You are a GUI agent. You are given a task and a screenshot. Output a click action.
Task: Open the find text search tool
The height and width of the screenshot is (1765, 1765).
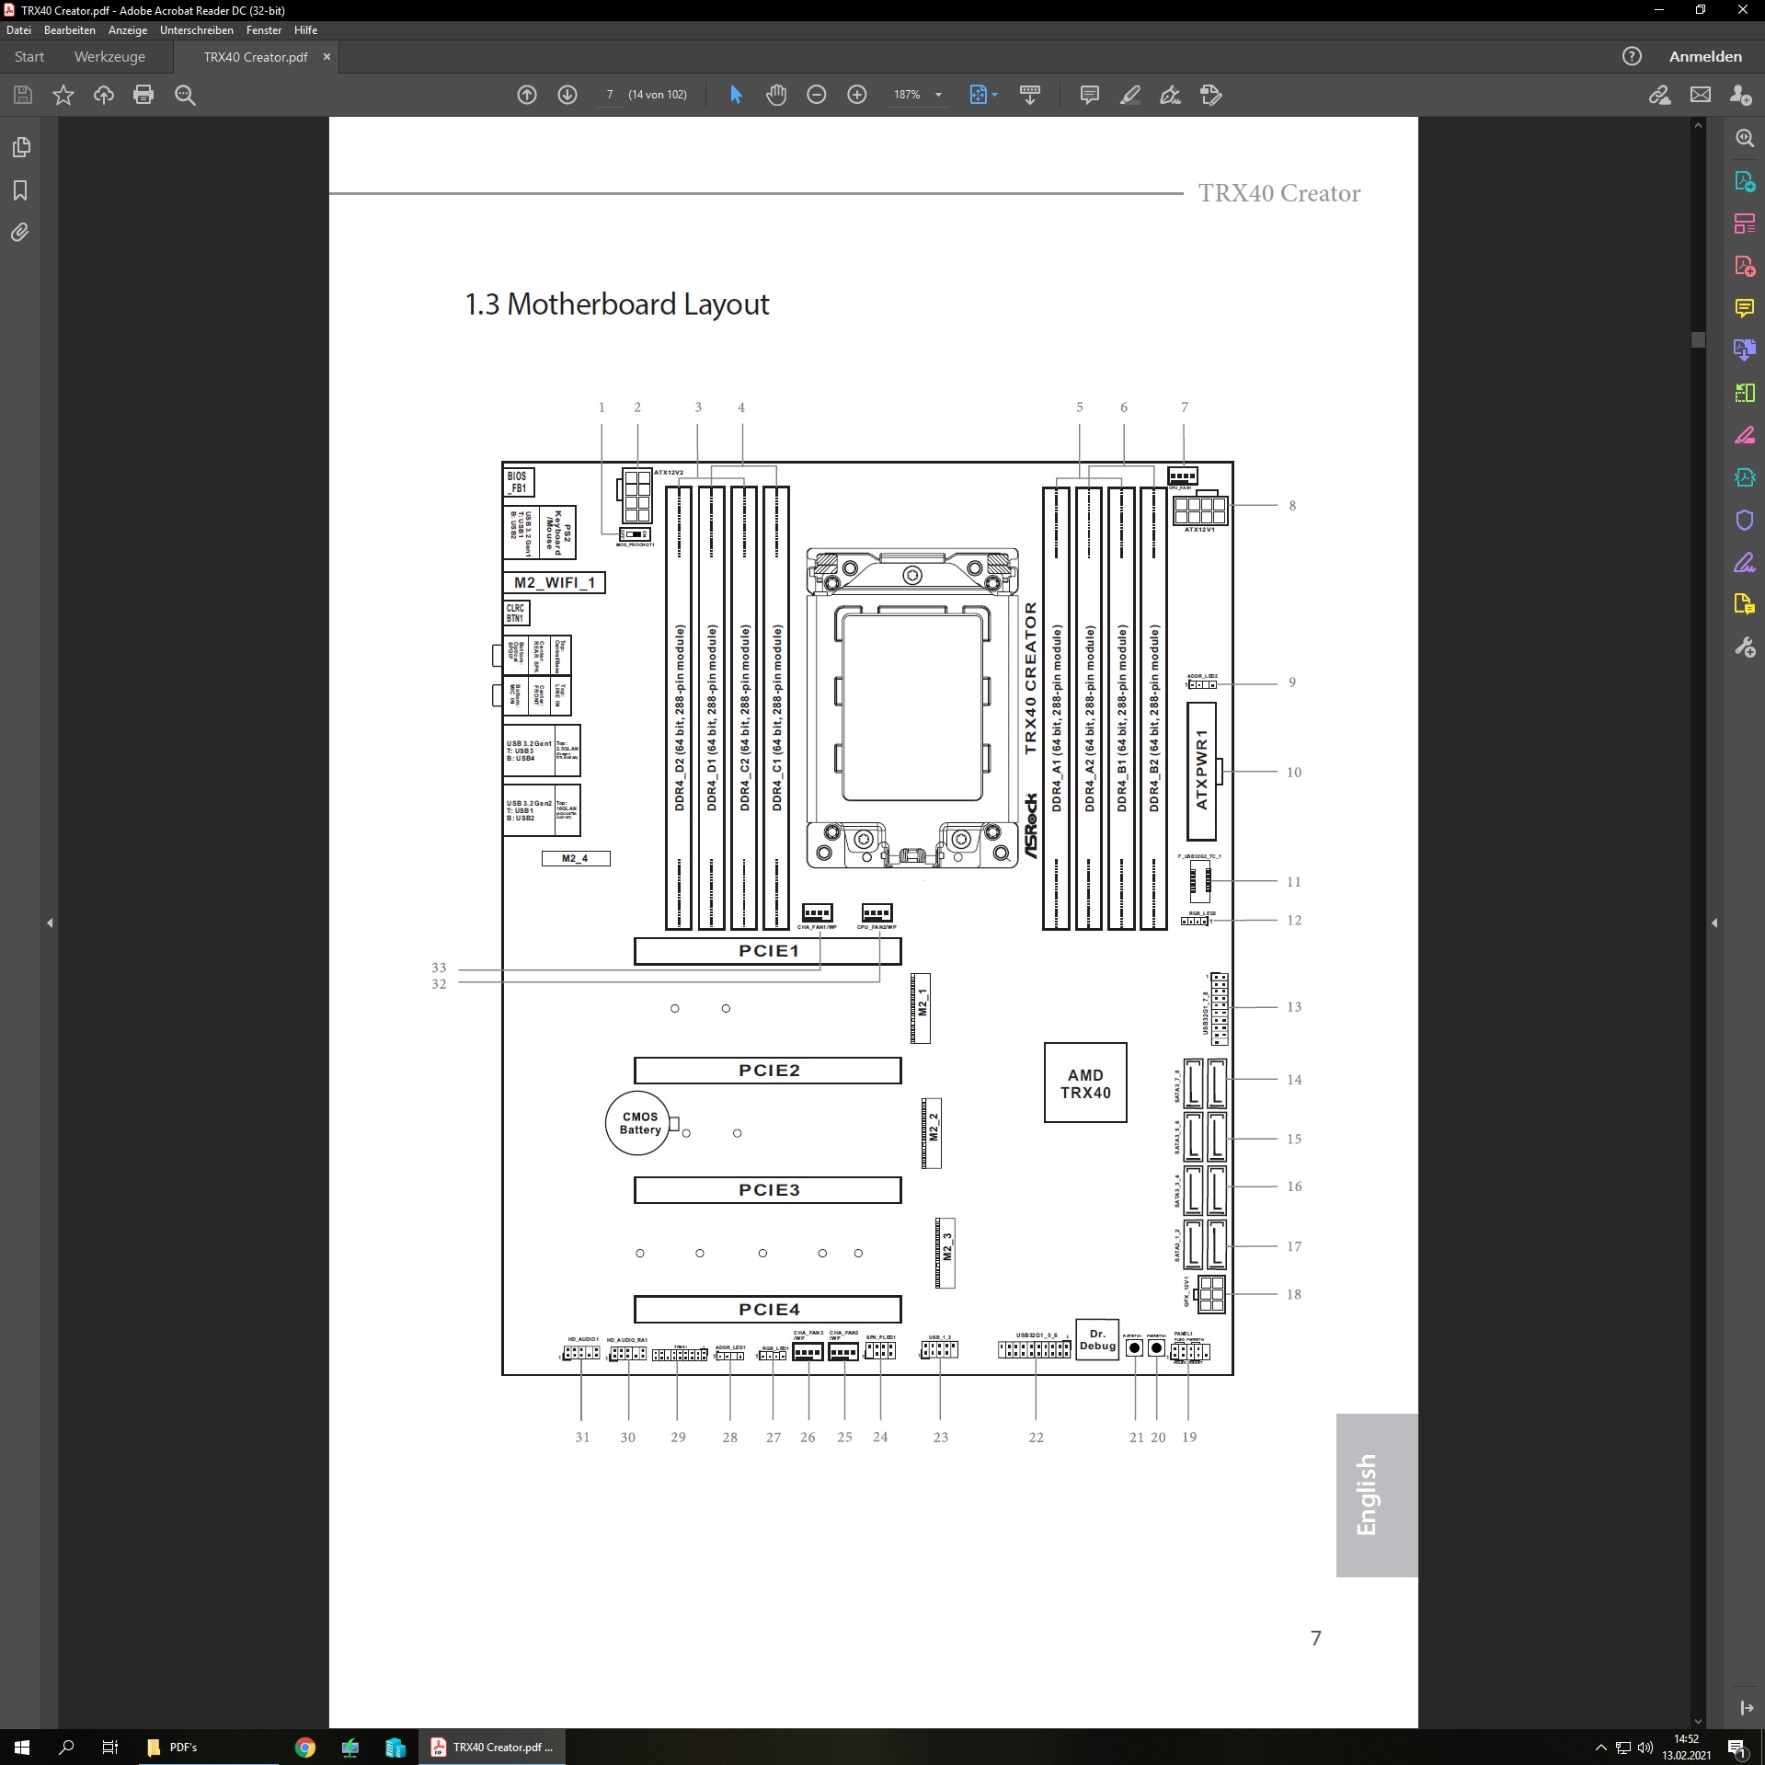185,95
